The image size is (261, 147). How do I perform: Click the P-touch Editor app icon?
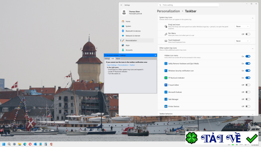coord(166,85)
